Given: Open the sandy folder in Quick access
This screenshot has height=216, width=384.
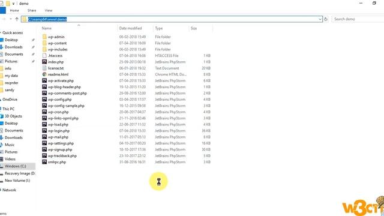Looking at the screenshot, I should coord(10,90).
